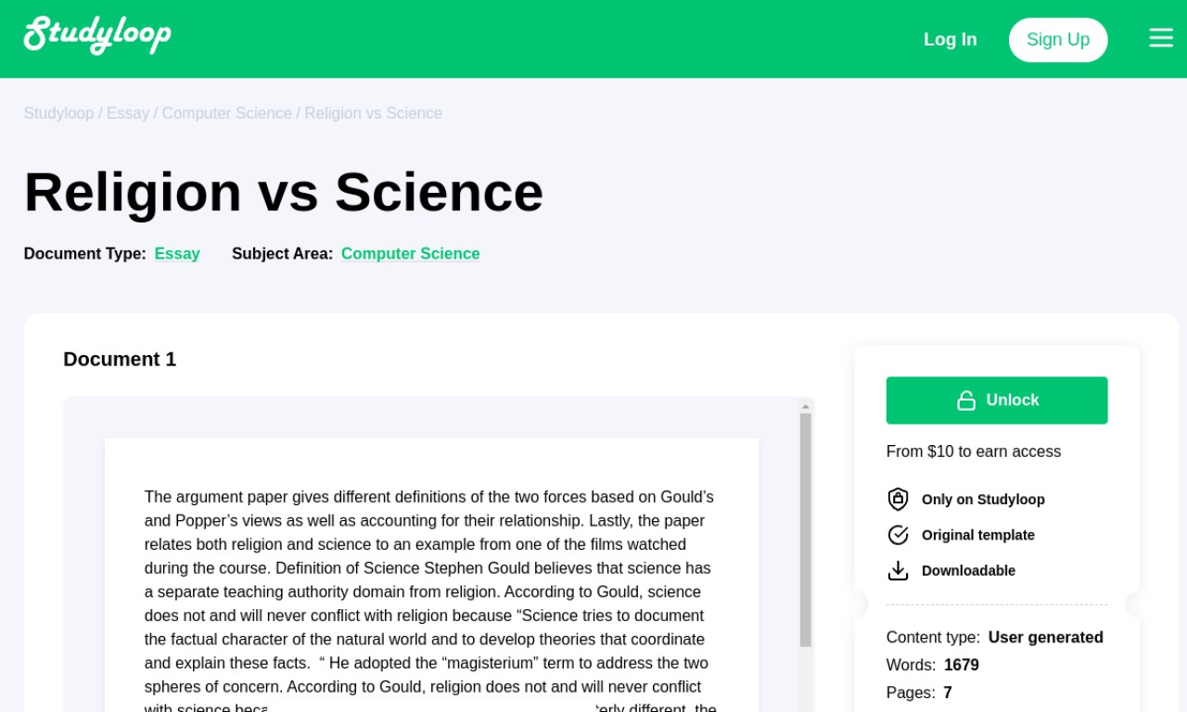Open the Essay document type link
This screenshot has width=1187, height=712.
point(177,254)
